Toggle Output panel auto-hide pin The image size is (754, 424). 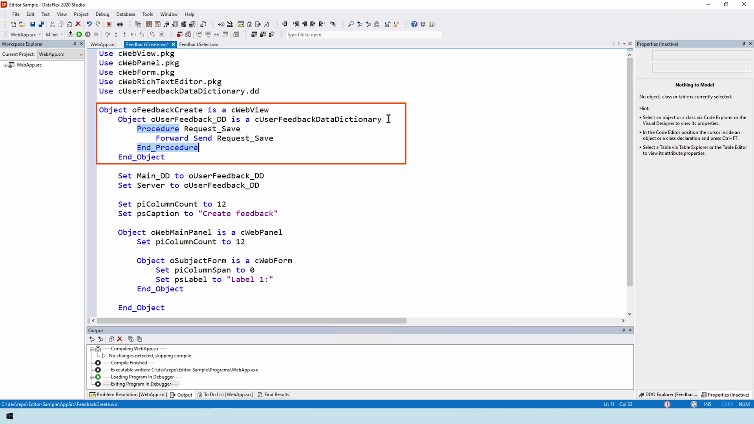[623, 330]
